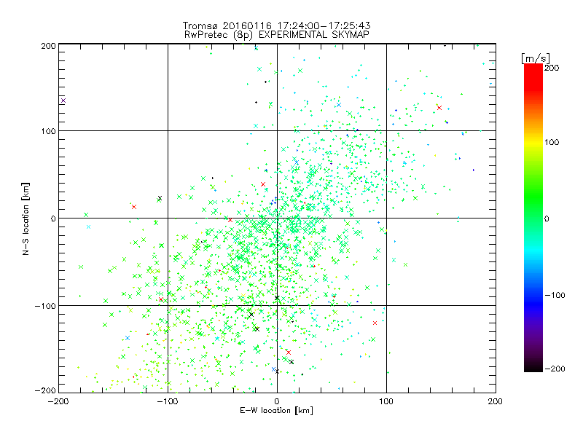Click the subtitle 'RwPretec (8p) EXPERIMENTAL SKYMAP'

coord(276,34)
